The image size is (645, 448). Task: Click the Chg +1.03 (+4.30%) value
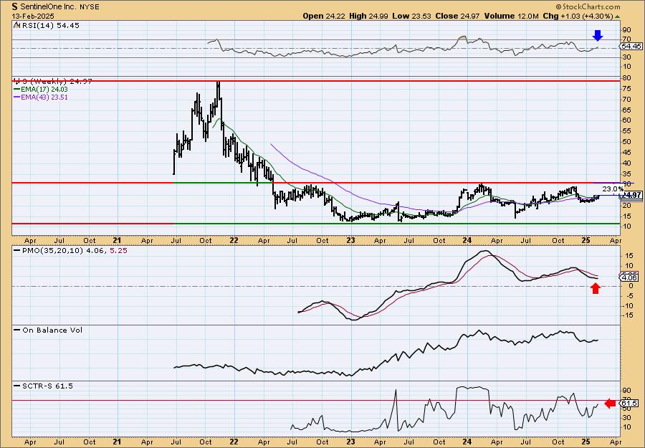pyautogui.click(x=578, y=16)
